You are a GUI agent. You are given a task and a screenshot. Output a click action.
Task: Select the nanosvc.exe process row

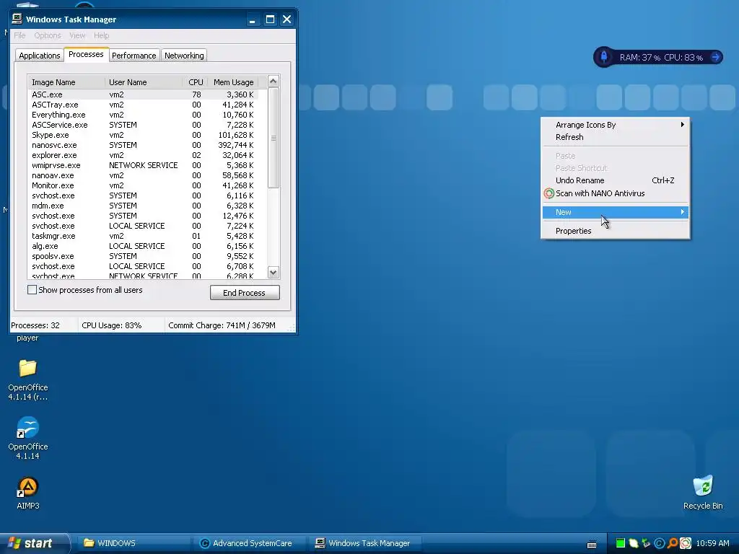click(x=144, y=145)
